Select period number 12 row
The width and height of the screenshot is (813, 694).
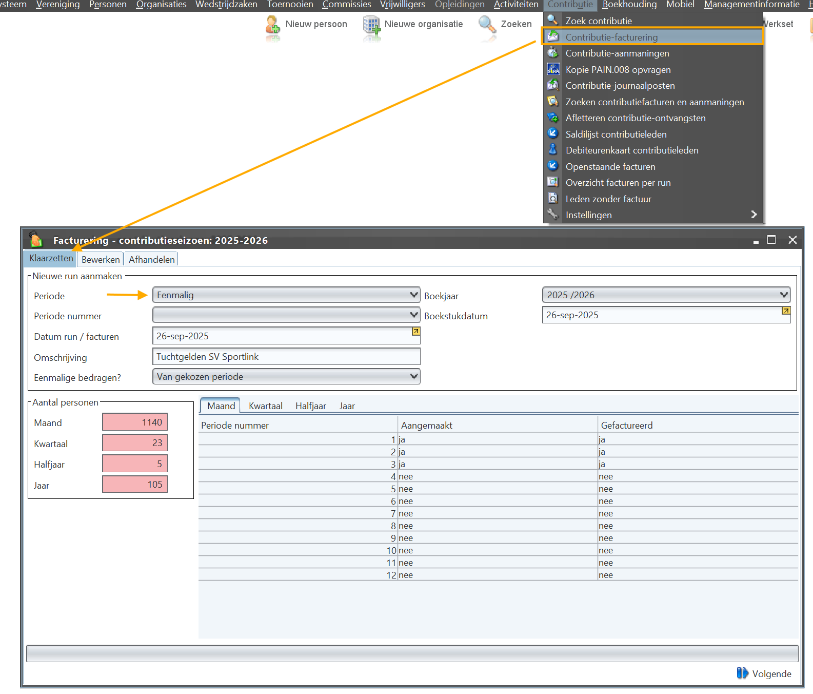(x=498, y=575)
